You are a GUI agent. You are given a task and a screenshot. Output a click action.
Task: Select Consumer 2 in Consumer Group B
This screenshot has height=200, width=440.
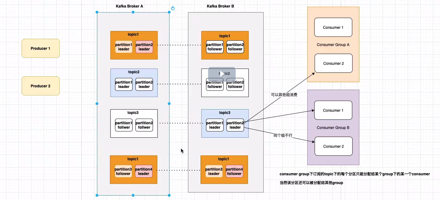click(x=334, y=146)
